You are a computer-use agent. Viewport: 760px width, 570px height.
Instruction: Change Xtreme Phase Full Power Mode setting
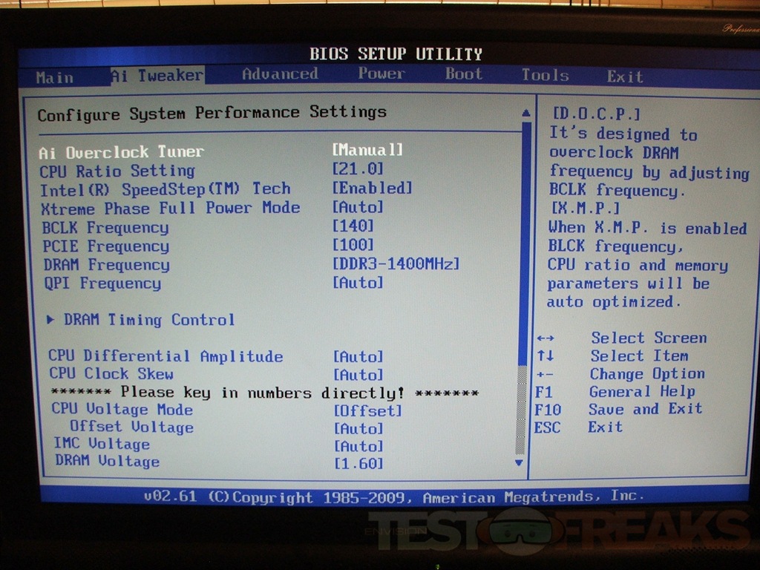pyautogui.click(x=358, y=207)
